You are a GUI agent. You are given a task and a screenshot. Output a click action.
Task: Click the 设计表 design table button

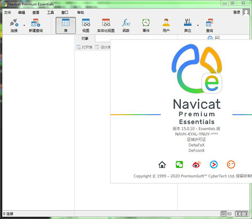[x=102, y=47]
